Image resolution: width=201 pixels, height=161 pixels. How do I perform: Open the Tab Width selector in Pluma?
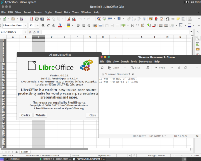pyautogui.click(x=157, y=136)
